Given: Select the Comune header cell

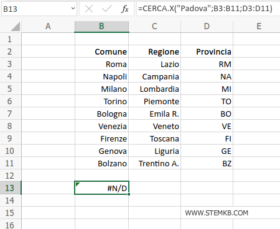Looking at the screenshot, I should tap(102, 52).
